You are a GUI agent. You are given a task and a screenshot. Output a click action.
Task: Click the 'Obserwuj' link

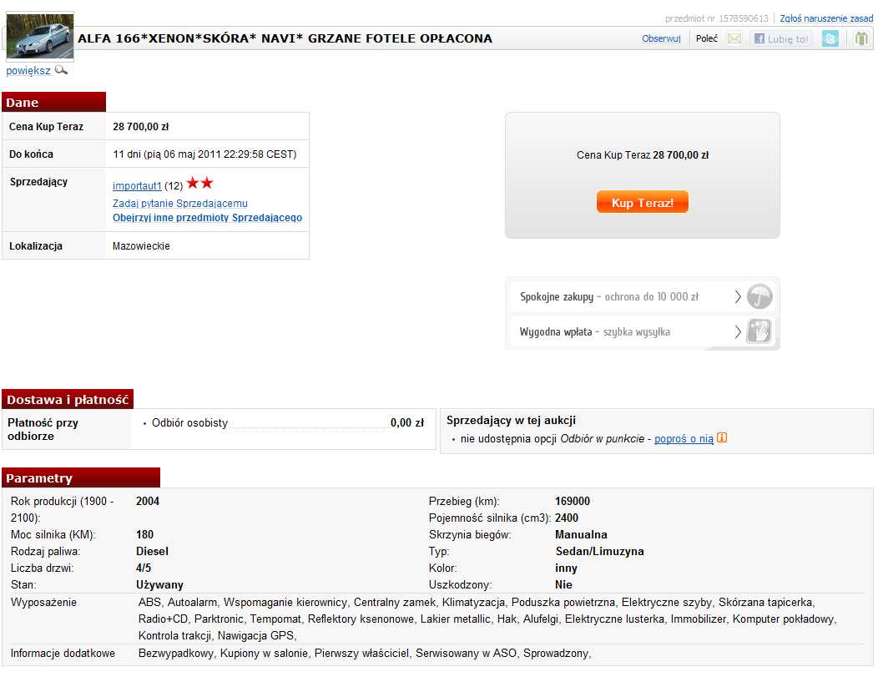(x=661, y=39)
